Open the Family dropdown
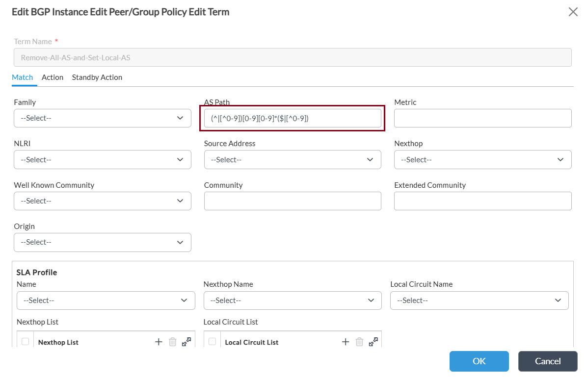 [x=103, y=118]
